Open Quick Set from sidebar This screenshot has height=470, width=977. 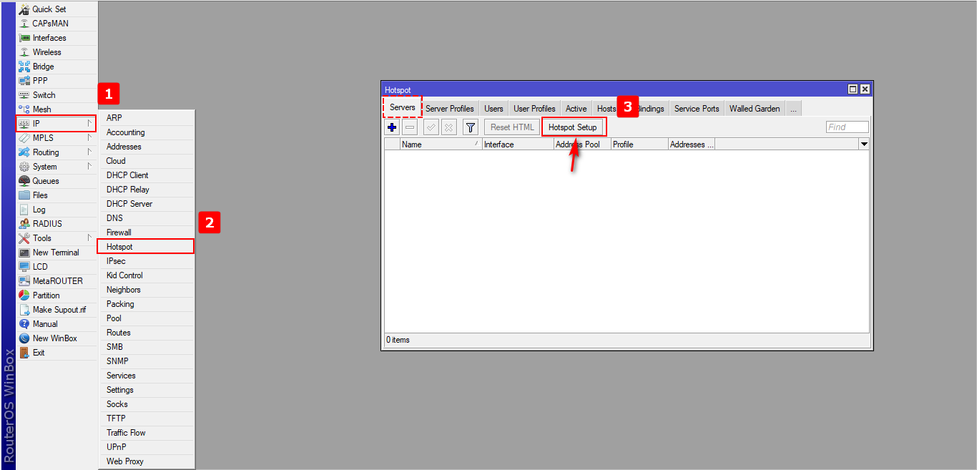[x=49, y=9]
